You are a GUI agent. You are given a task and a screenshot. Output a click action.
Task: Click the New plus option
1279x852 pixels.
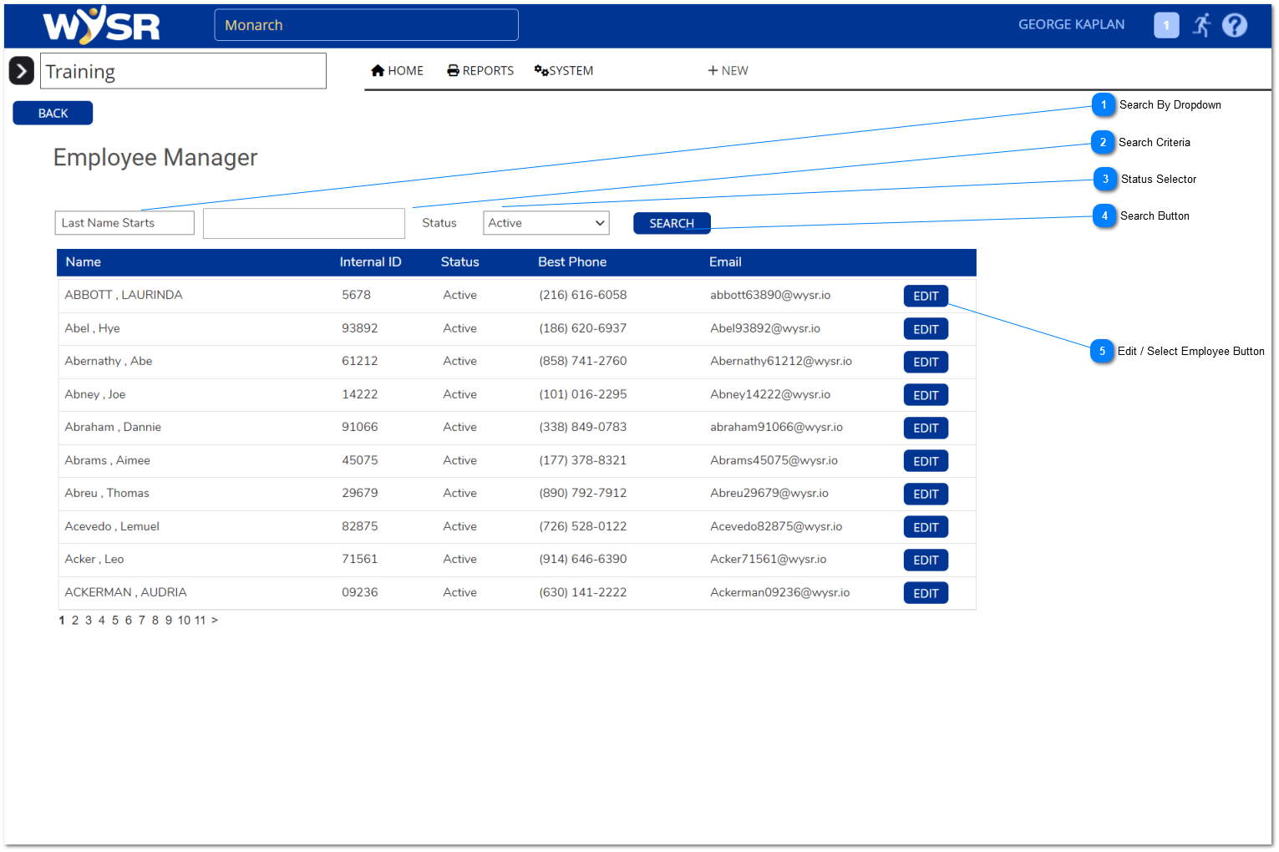pos(728,71)
